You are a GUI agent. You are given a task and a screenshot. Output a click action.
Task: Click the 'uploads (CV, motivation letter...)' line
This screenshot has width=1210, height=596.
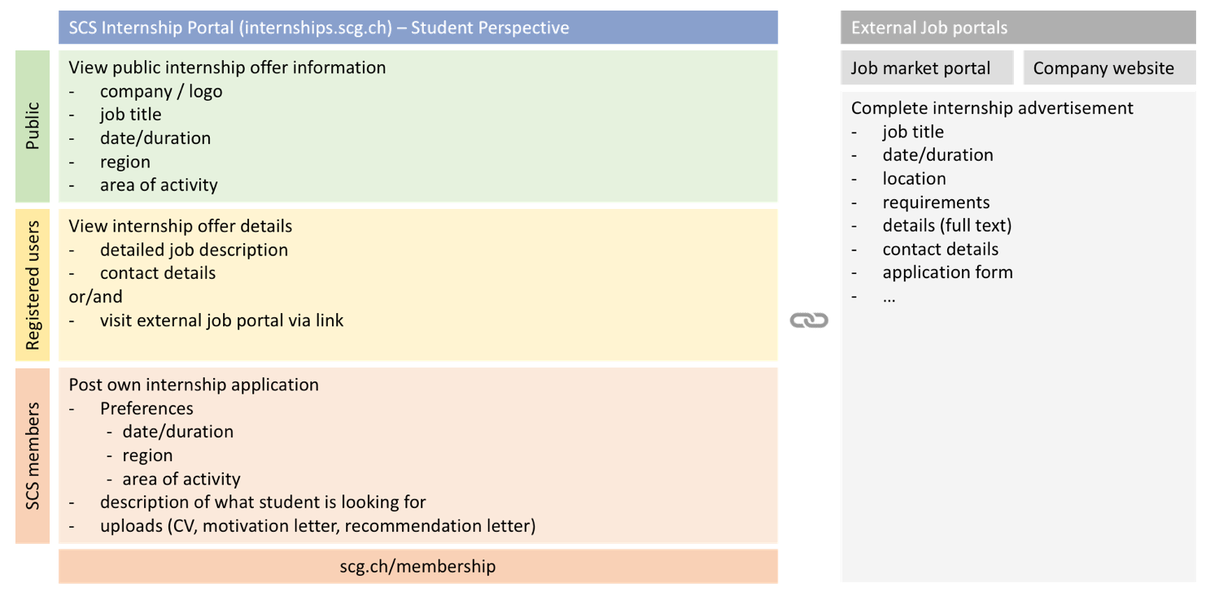pyautogui.click(x=317, y=526)
